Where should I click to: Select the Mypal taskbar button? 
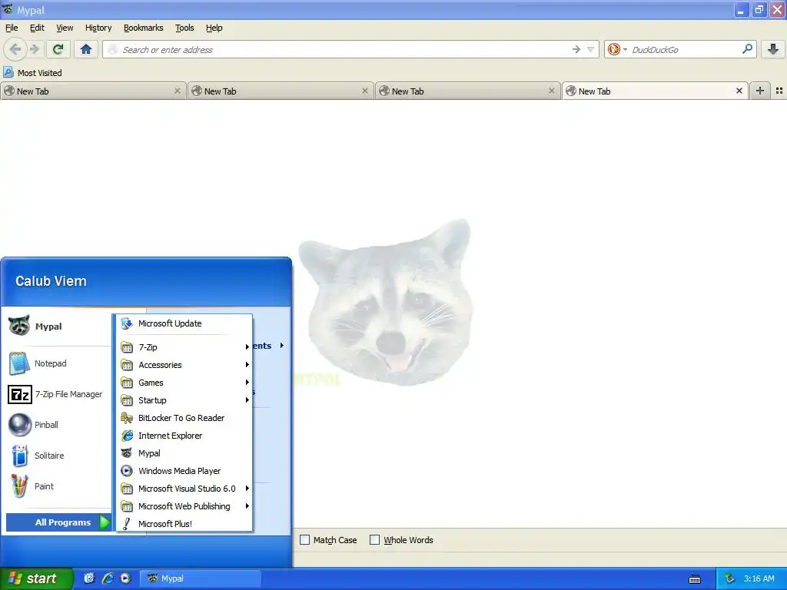click(x=200, y=578)
